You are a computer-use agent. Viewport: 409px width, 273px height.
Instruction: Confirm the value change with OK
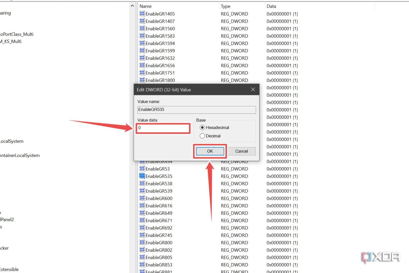pyautogui.click(x=210, y=151)
